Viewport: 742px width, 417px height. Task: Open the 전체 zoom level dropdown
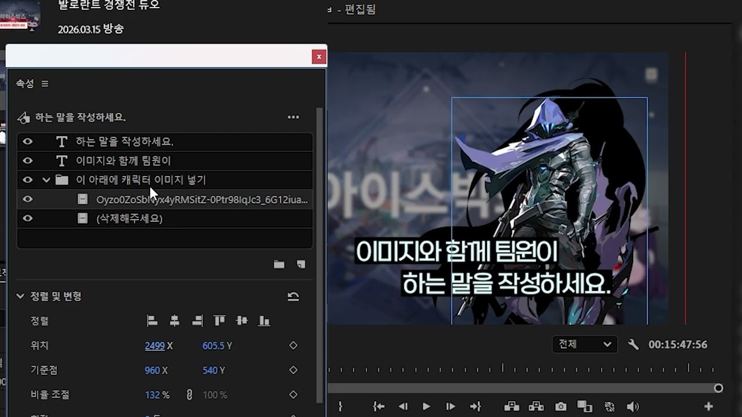point(584,345)
